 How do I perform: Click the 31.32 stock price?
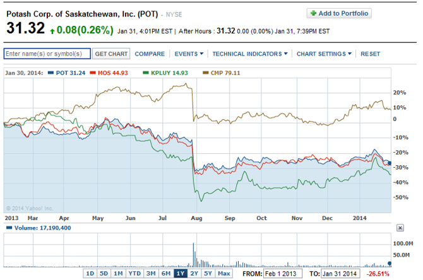pos(26,28)
